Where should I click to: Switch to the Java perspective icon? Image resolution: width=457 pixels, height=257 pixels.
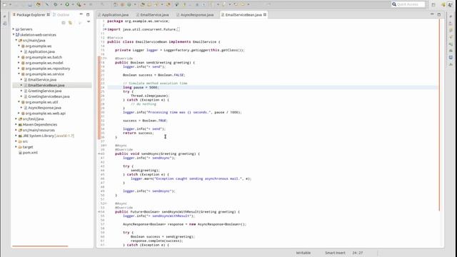(x=451, y=4)
